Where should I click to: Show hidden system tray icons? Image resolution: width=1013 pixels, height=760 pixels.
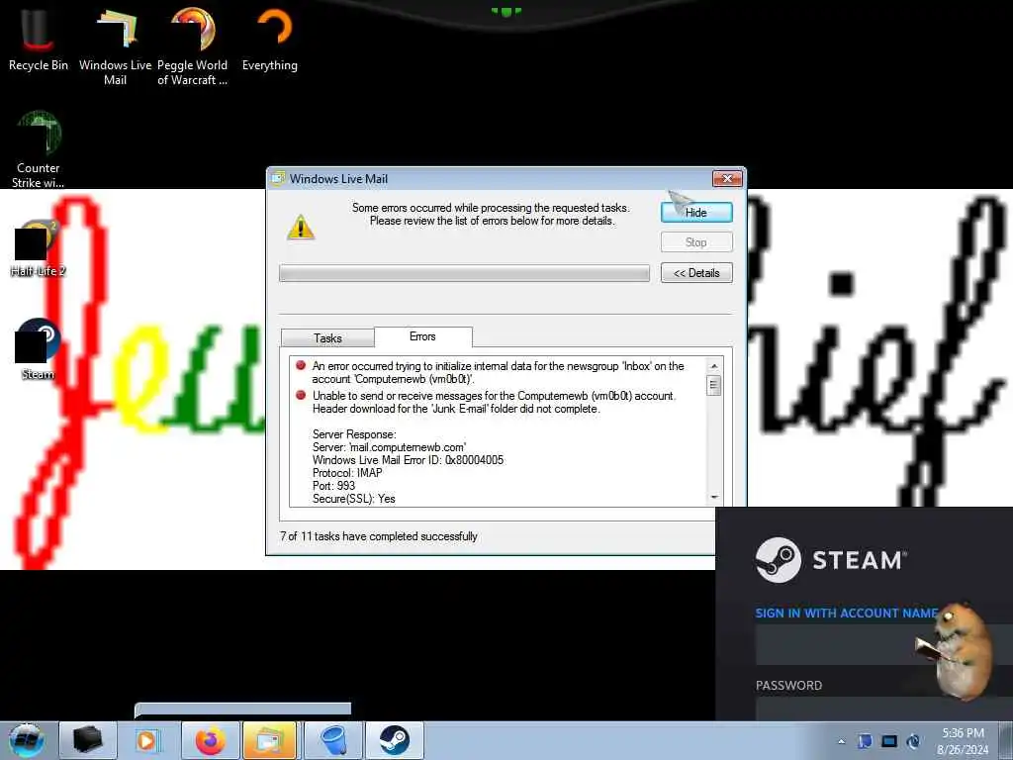coord(841,741)
